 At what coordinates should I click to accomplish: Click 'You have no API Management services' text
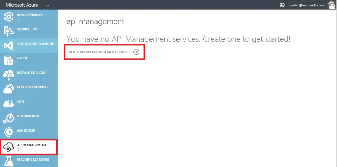pyautogui.click(x=134, y=39)
